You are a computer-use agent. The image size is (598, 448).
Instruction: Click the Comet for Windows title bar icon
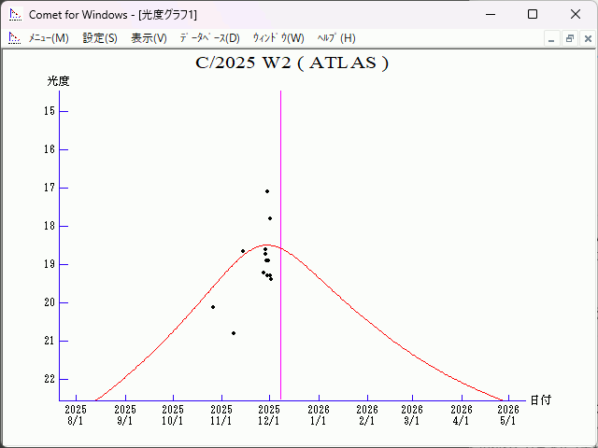(x=14, y=14)
